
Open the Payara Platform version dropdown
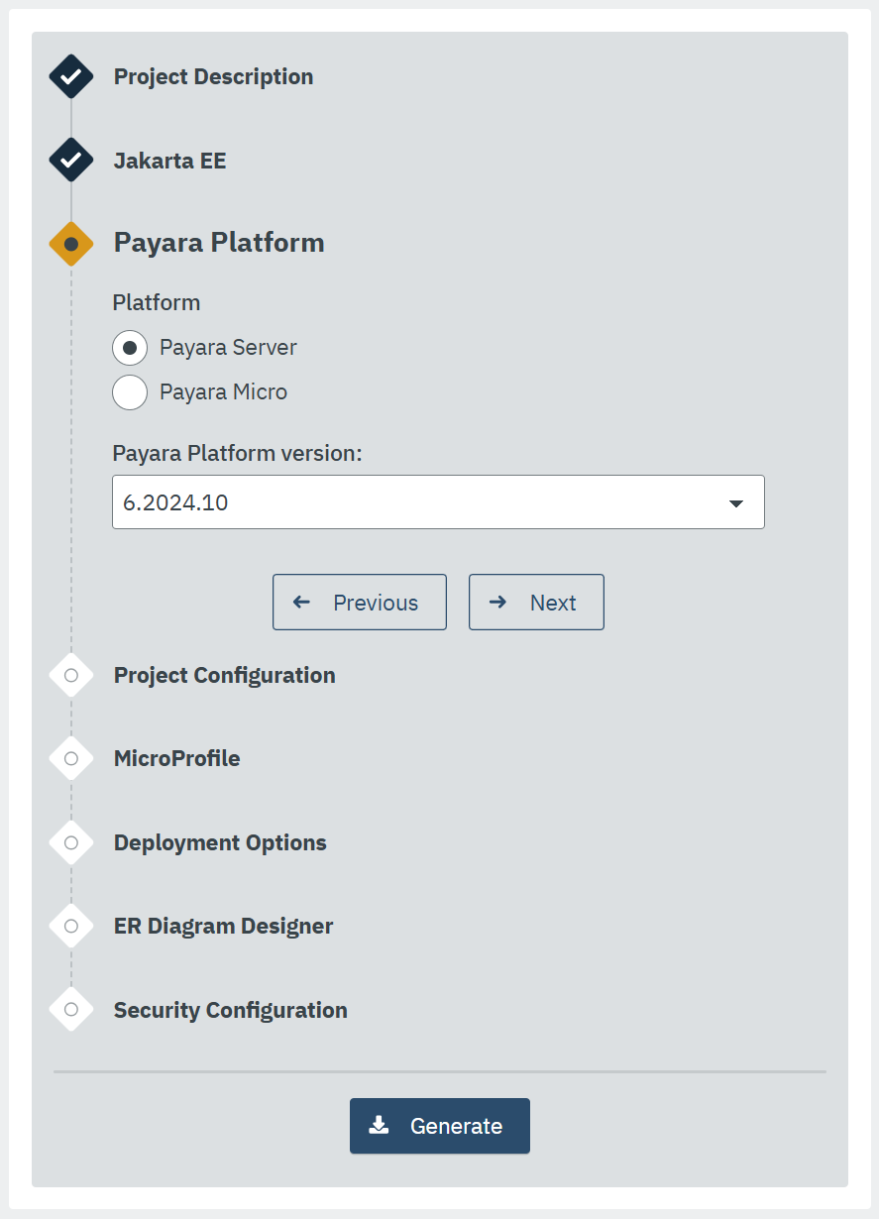[439, 502]
